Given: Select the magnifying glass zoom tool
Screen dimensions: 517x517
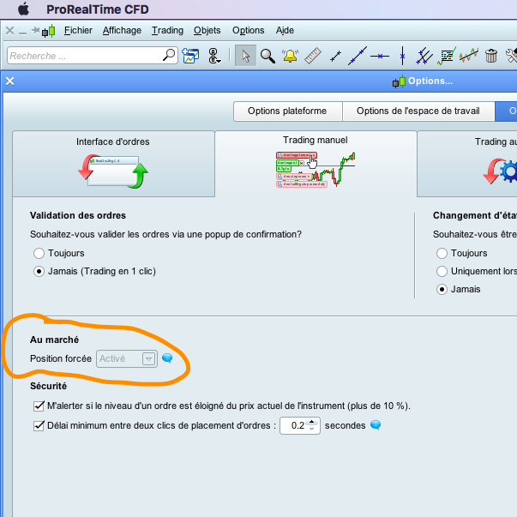Looking at the screenshot, I should (268, 56).
